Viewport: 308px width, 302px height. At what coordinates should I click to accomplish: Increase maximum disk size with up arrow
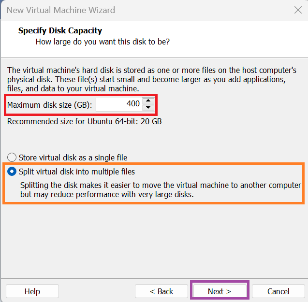click(x=148, y=101)
